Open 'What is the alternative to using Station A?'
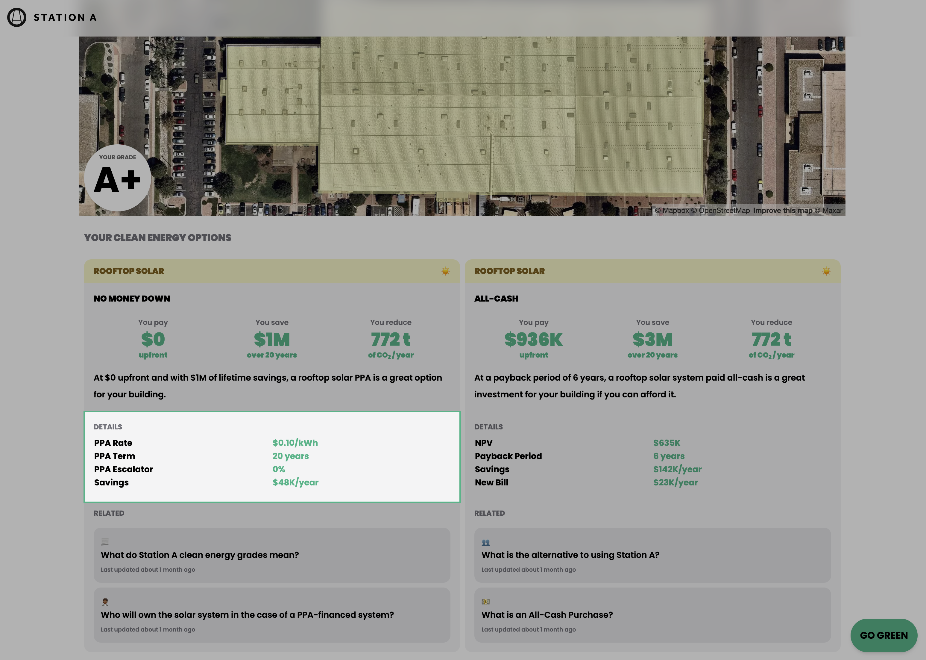Screen dimensions: 926x660 click(x=570, y=555)
